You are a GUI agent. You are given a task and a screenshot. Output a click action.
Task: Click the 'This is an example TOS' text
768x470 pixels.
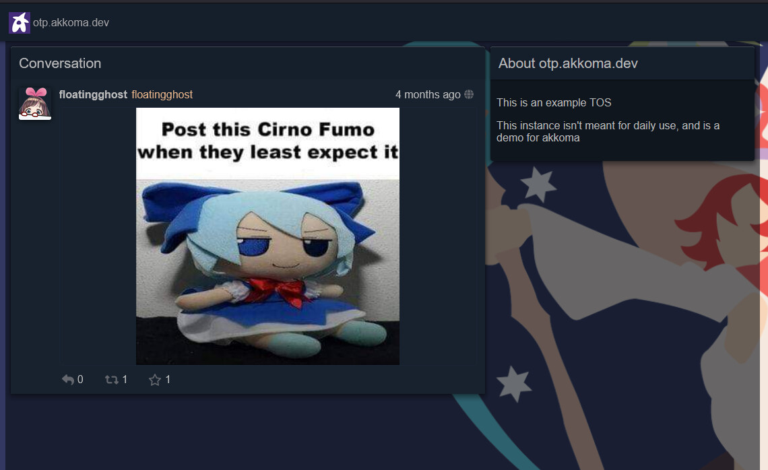[554, 103]
